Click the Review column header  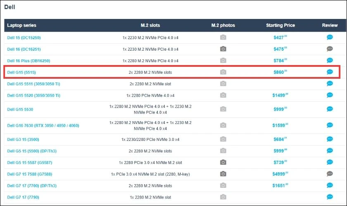coord(330,25)
